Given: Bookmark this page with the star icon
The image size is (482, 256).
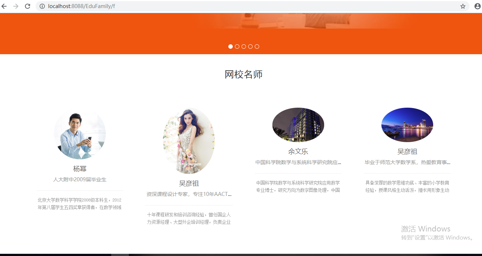Looking at the screenshot, I should [x=463, y=6].
